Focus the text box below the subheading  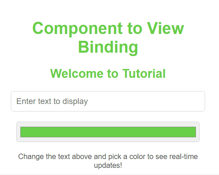[x=108, y=101]
